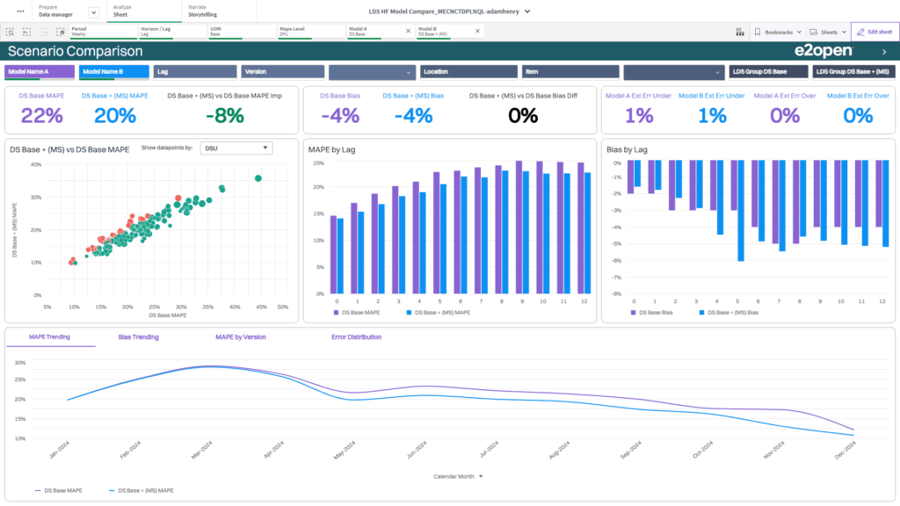
Task: Click the Edit sheet button
Action: click(875, 32)
